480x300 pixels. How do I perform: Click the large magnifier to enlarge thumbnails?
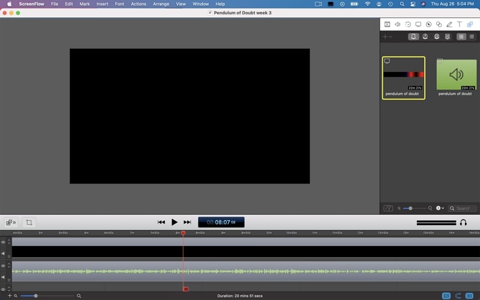click(x=430, y=208)
